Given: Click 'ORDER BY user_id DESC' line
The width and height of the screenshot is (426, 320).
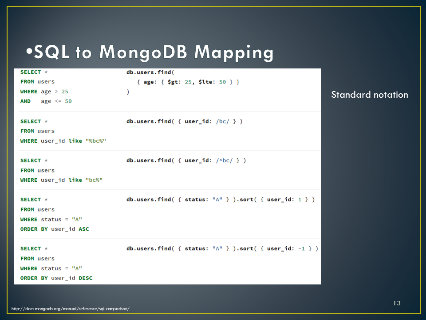Looking at the screenshot, I should (56, 278).
